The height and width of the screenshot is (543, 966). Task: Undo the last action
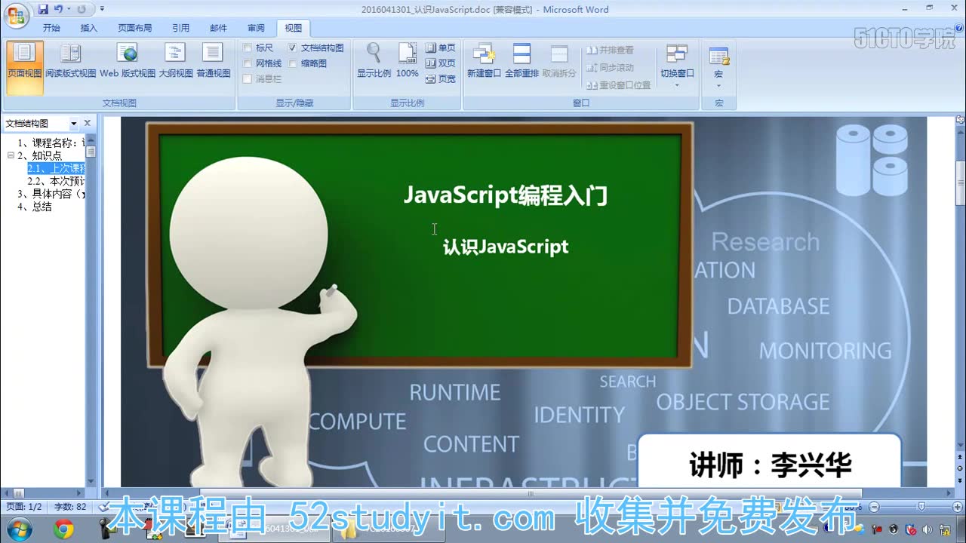[x=58, y=9]
